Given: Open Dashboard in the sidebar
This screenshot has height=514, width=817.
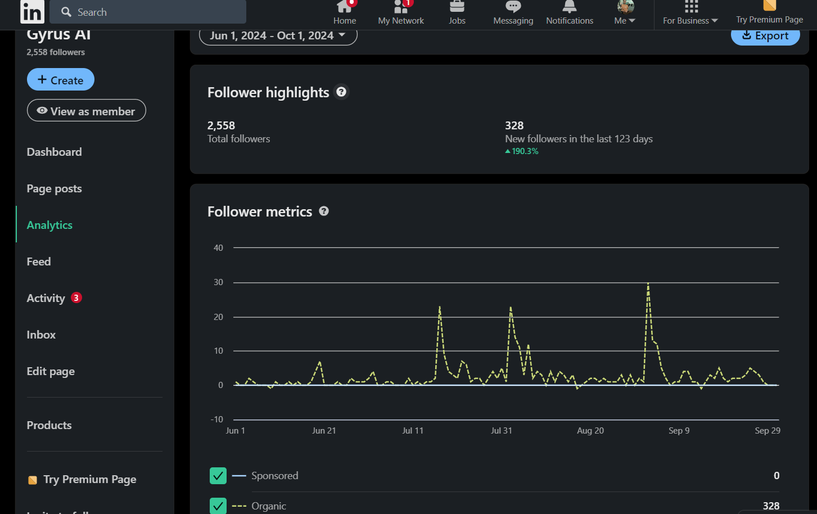Looking at the screenshot, I should click(x=54, y=152).
